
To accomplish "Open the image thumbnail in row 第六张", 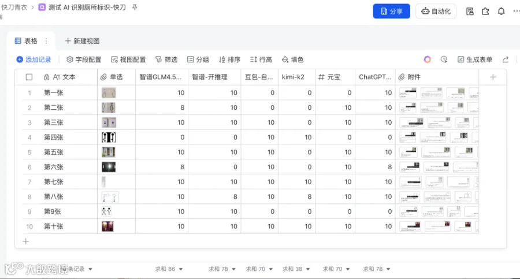I will pyautogui.click(x=109, y=167).
